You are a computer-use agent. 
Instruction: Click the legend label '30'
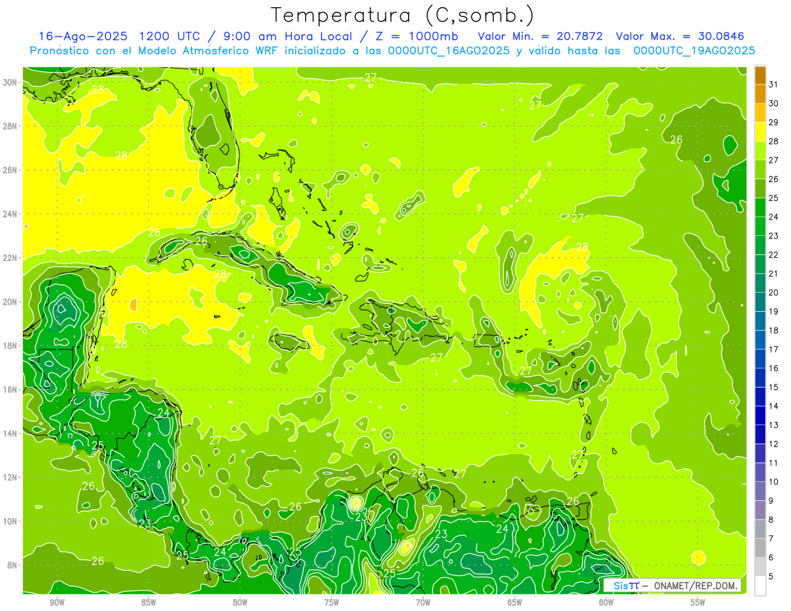[x=773, y=103]
